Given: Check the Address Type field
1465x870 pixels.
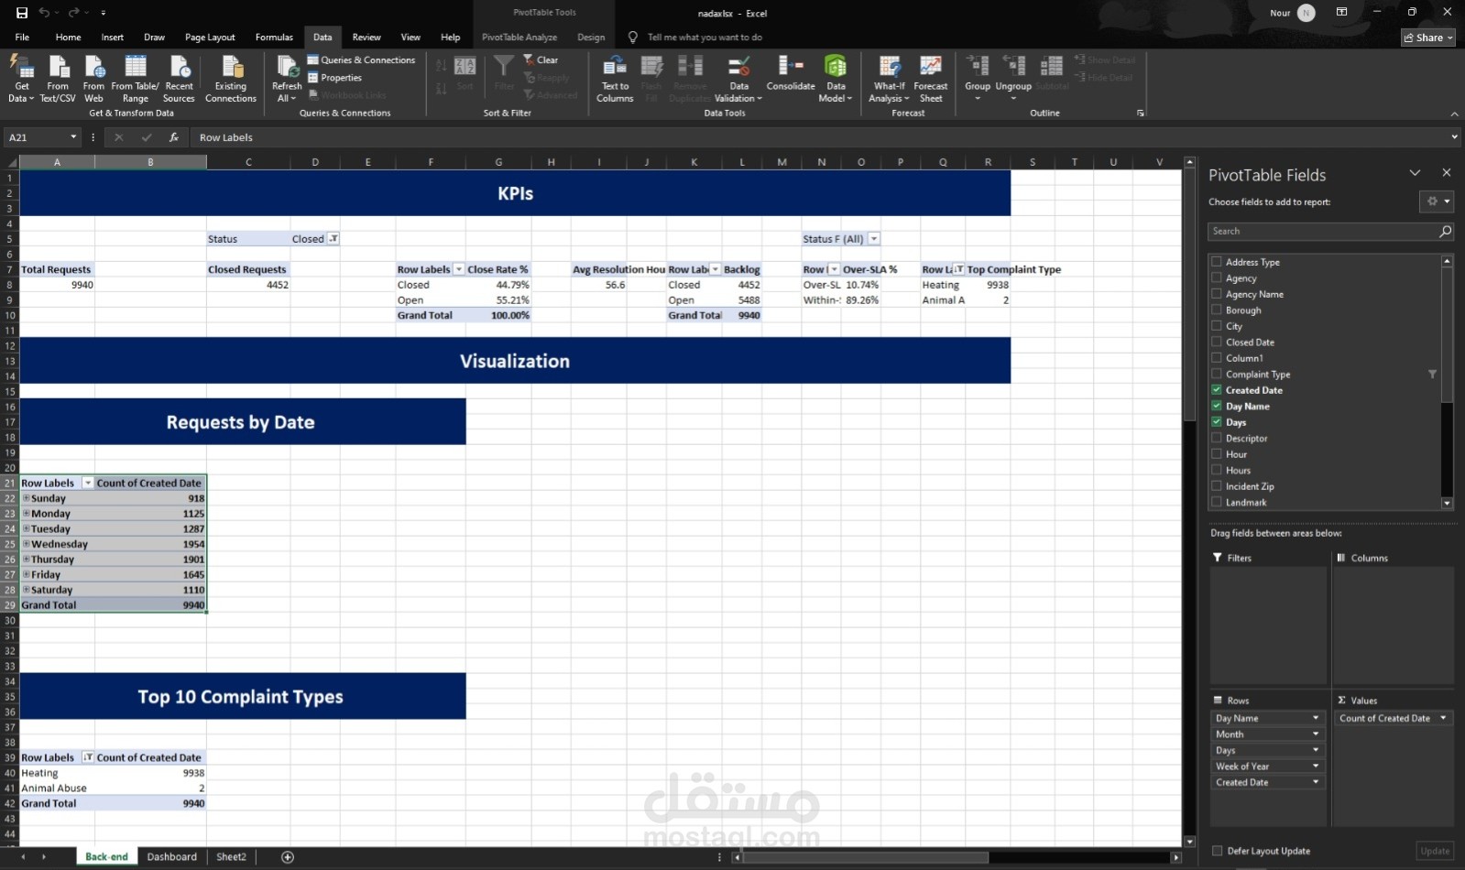Looking at the screenshot, I should coord(1217,262).
